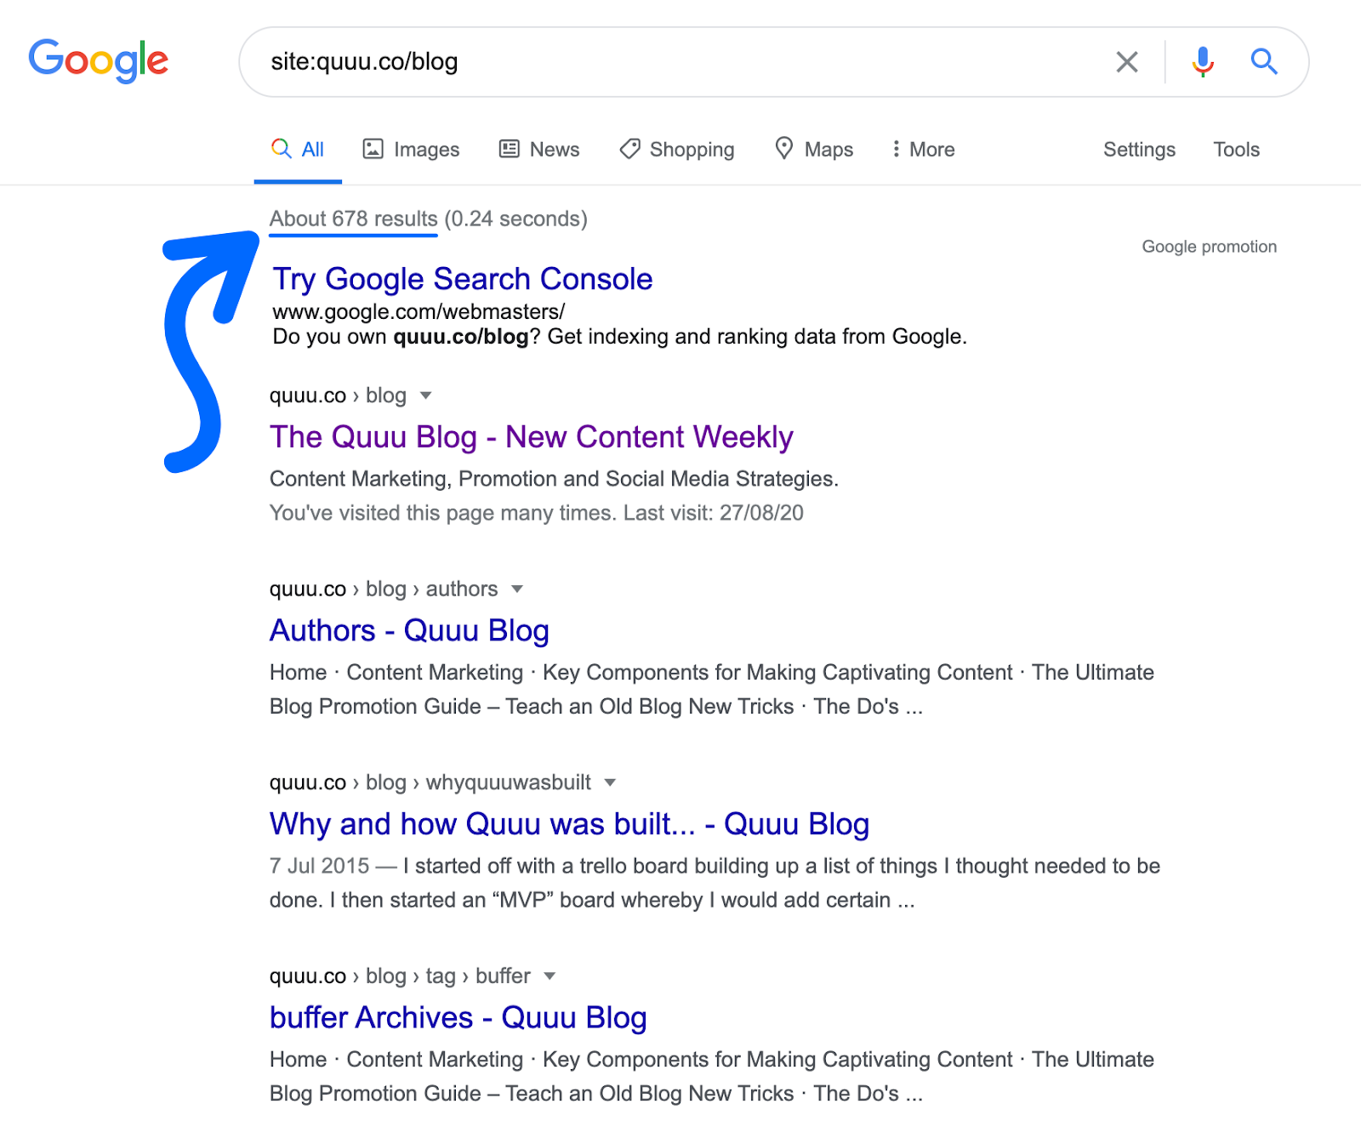1361x1138 pixels.
Task: Start voice search with the microphone icon
Action: point(1203,62)
